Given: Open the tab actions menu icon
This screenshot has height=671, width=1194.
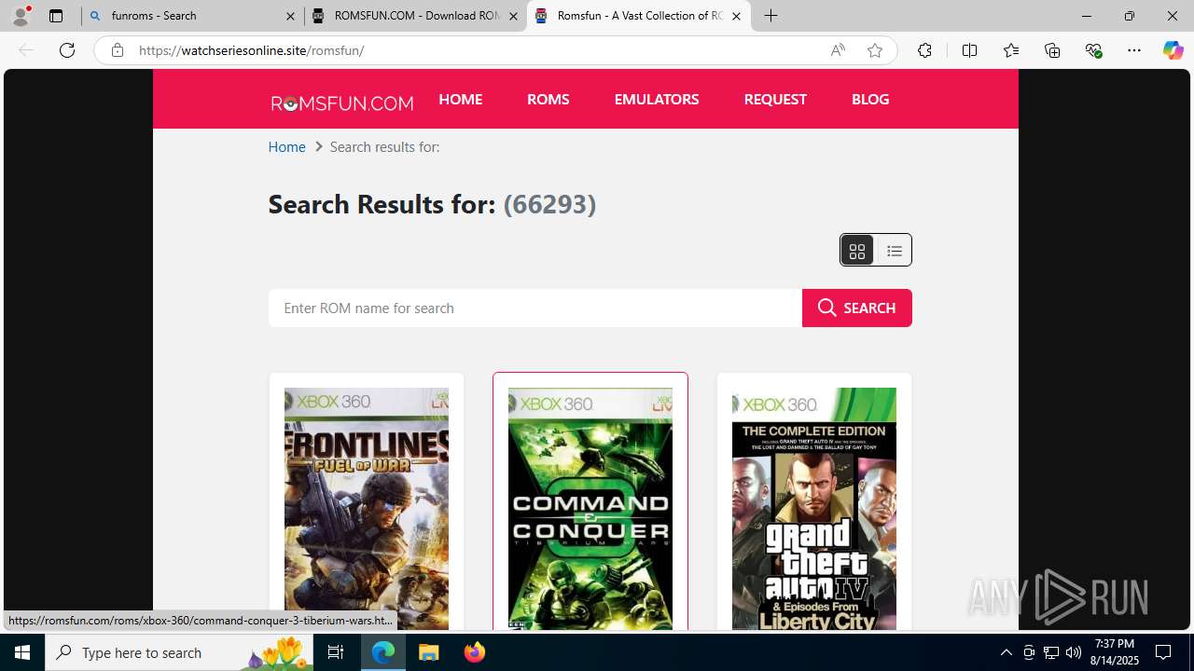Looking at the screenshot, I should point(56,16).
